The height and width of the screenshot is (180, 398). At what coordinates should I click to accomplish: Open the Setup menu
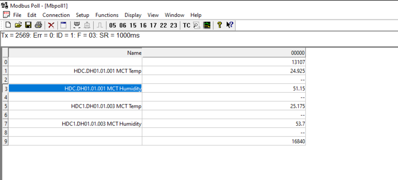(x=82, y=15)
